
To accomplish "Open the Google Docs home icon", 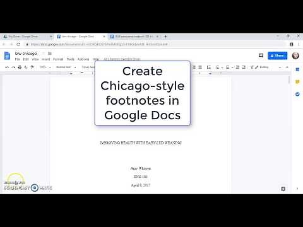I will click(x=7, y=55).
